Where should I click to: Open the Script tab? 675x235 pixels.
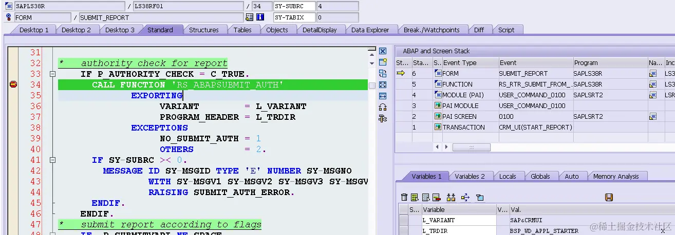click(506, 30)
